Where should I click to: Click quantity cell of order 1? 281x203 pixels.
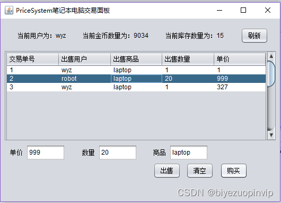(x=188, y=70)
